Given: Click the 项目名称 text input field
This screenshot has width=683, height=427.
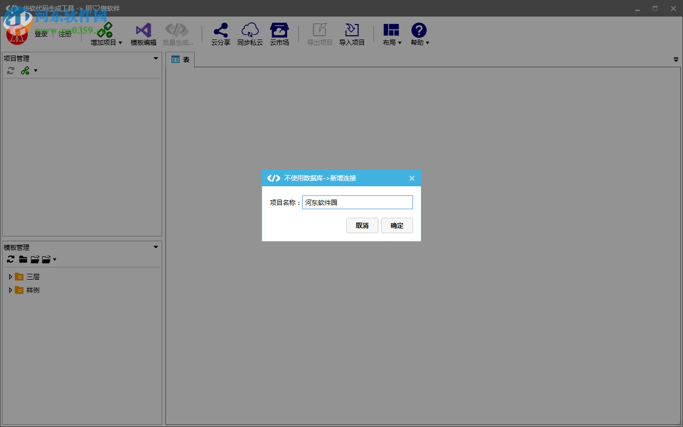Looking at the screenshot, I should tap(357, 202).
